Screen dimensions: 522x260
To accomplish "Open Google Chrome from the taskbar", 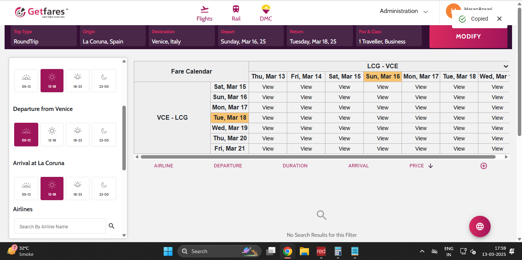I will click(288, 251).
